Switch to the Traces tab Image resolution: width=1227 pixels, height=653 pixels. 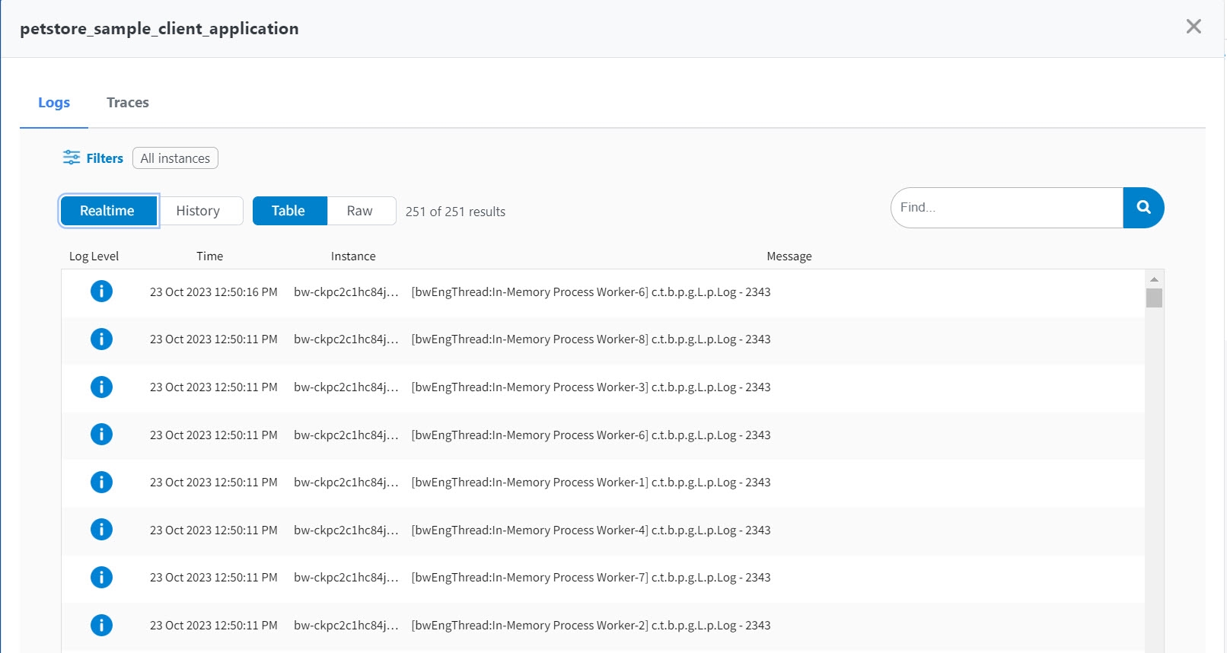point(128,103)
